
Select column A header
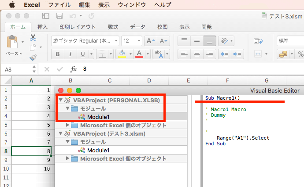tap(31, 81)
